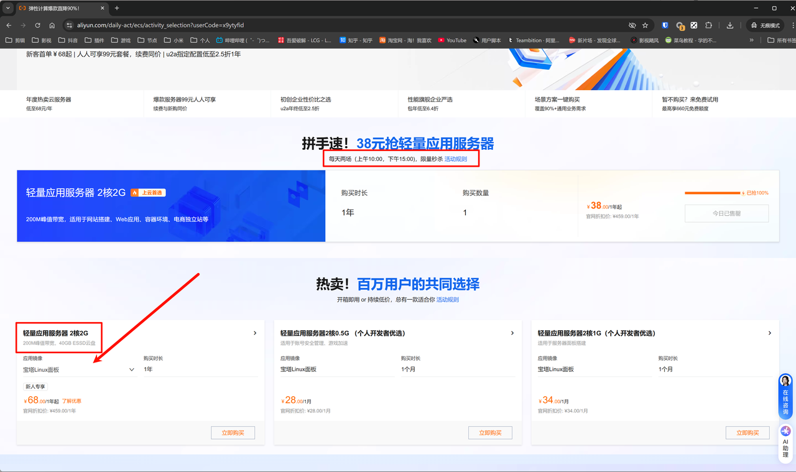Open the 哔哩哔哩 bookmark

(x=243, y=40)
